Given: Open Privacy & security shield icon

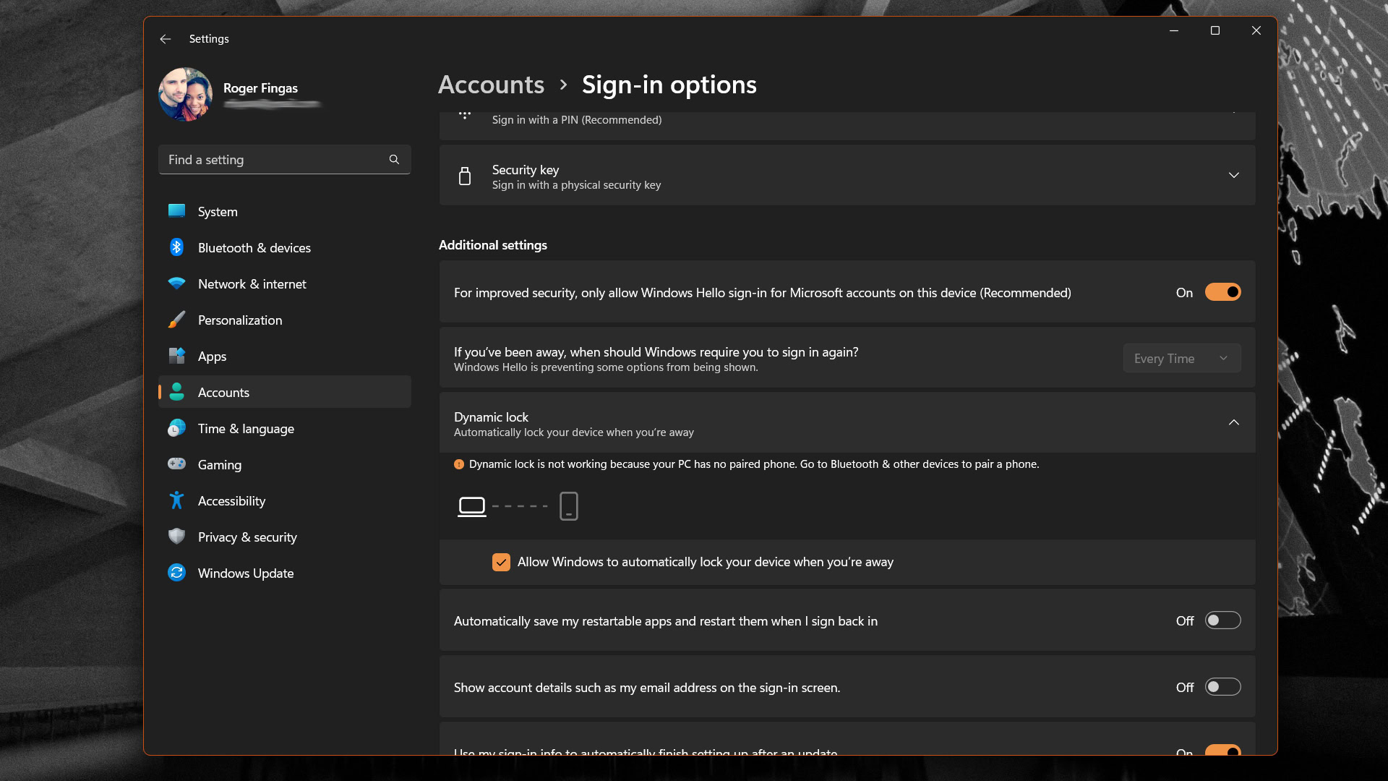Looking at the screenshot, I should (176, 537).
